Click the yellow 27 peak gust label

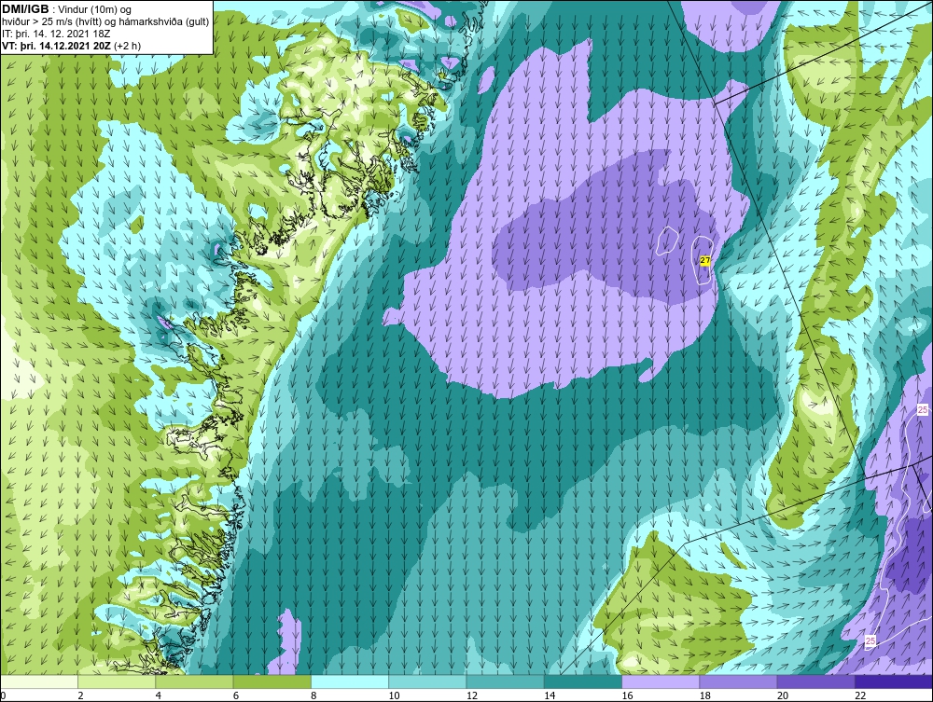pos(705,260)
